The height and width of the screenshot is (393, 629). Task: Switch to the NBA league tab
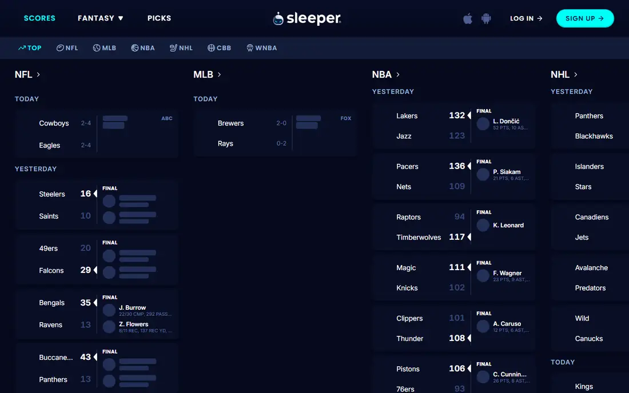[143, 47]
